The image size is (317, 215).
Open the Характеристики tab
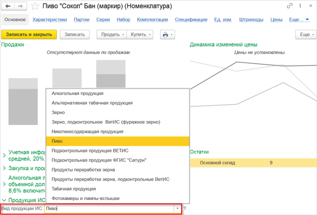(x=50, y=19)
